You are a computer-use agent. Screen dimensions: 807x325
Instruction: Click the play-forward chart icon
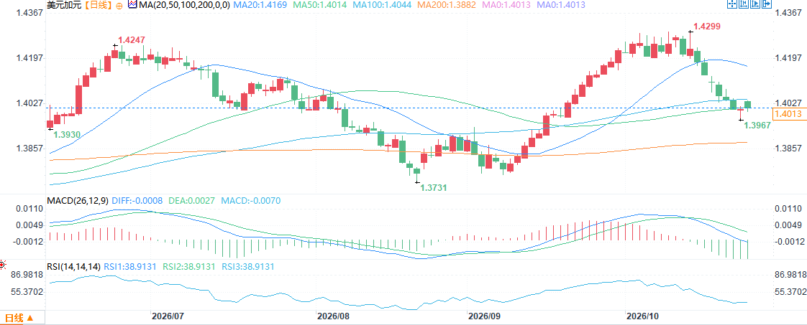[x=755, y=4]
